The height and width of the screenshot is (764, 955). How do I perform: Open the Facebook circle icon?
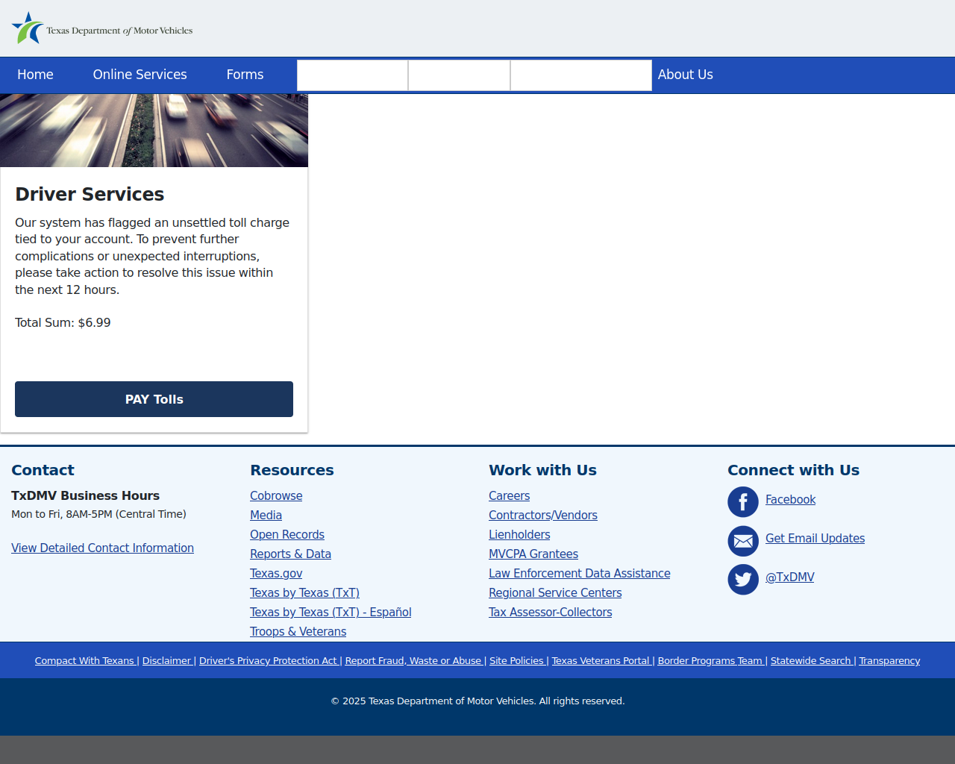[x=743, y=502]
